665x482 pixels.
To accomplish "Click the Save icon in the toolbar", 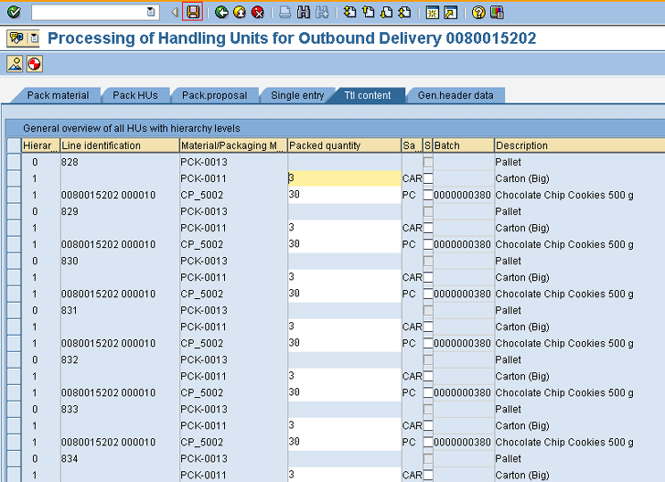I will tap(193, 12).
